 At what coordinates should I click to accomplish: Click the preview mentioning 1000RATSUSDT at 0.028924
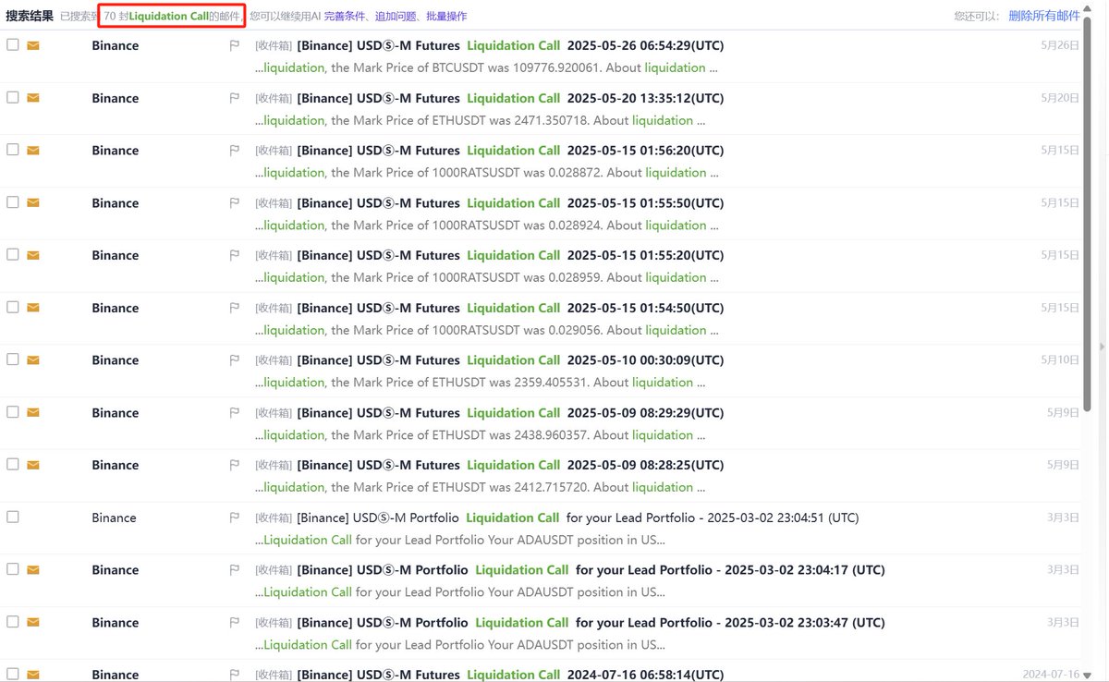(x=486, y=225)
